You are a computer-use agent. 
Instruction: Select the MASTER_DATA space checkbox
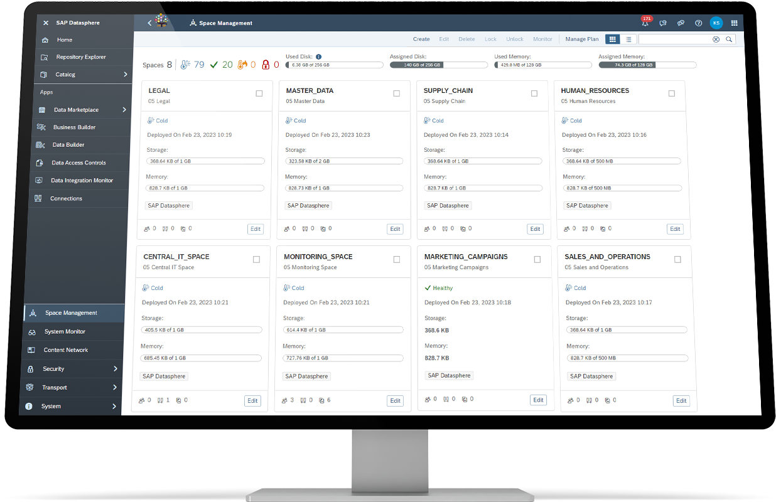click(396, 93)
